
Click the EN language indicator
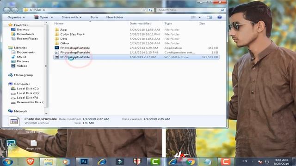[x=245, y=161]
